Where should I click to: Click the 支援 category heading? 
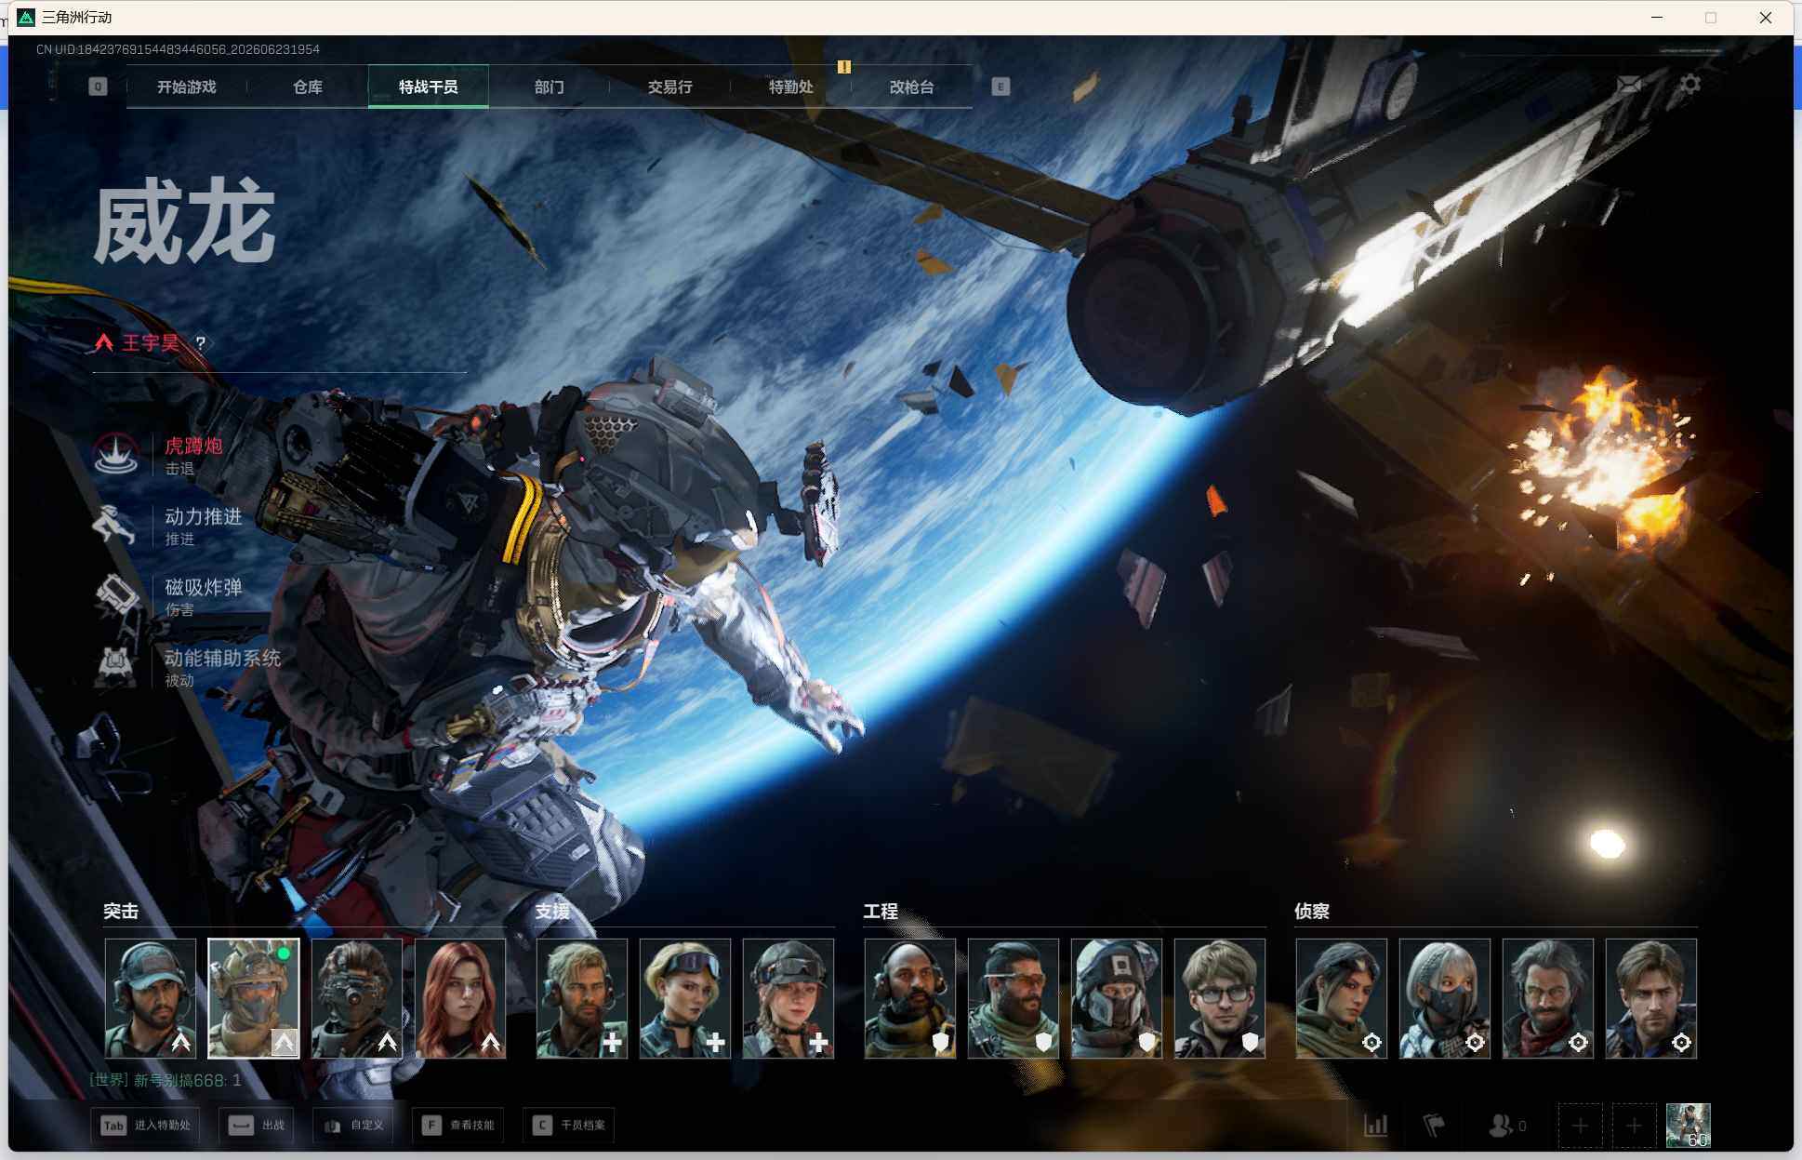pyautogui.click(x=552, y=912)
